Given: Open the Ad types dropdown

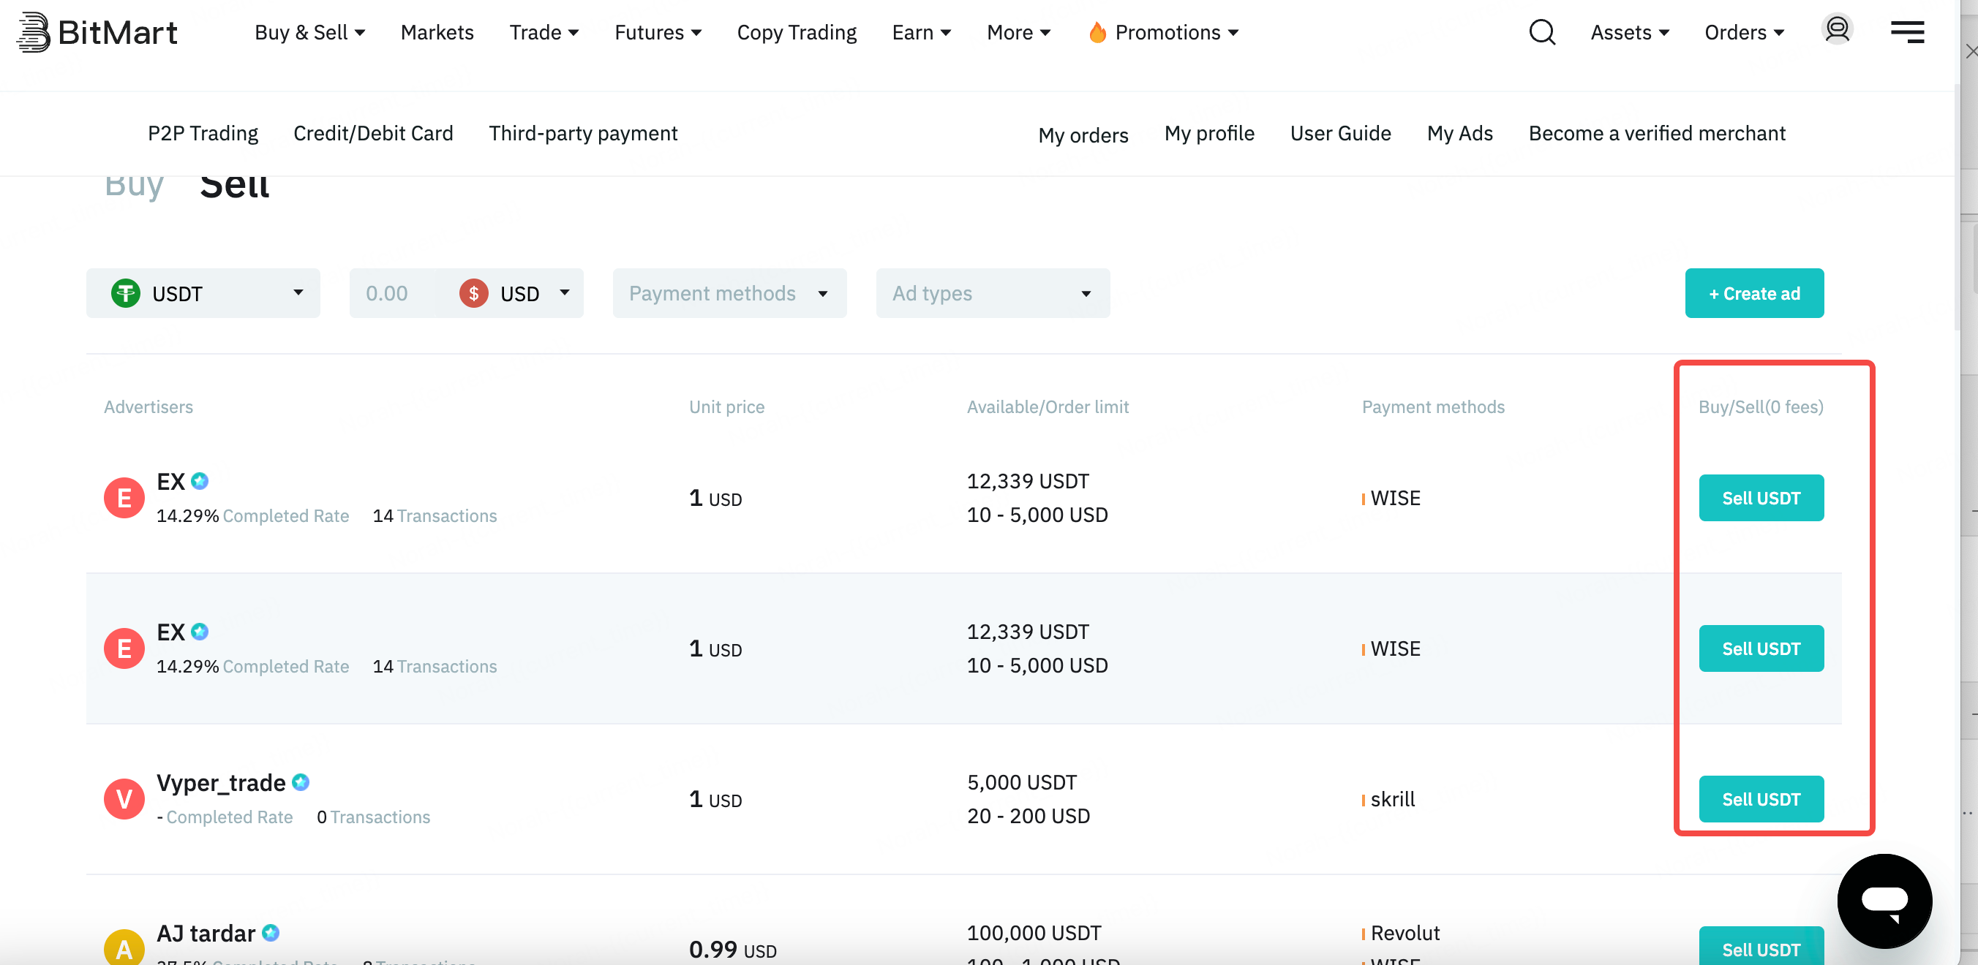Looking at the screenshot, I should [992, 293].
